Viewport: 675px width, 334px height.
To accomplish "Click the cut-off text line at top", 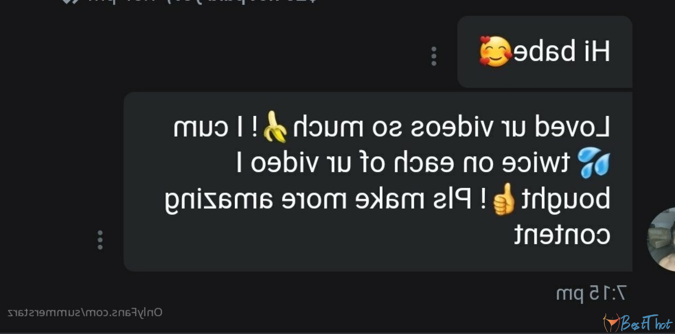I will [x=202, y=2].
